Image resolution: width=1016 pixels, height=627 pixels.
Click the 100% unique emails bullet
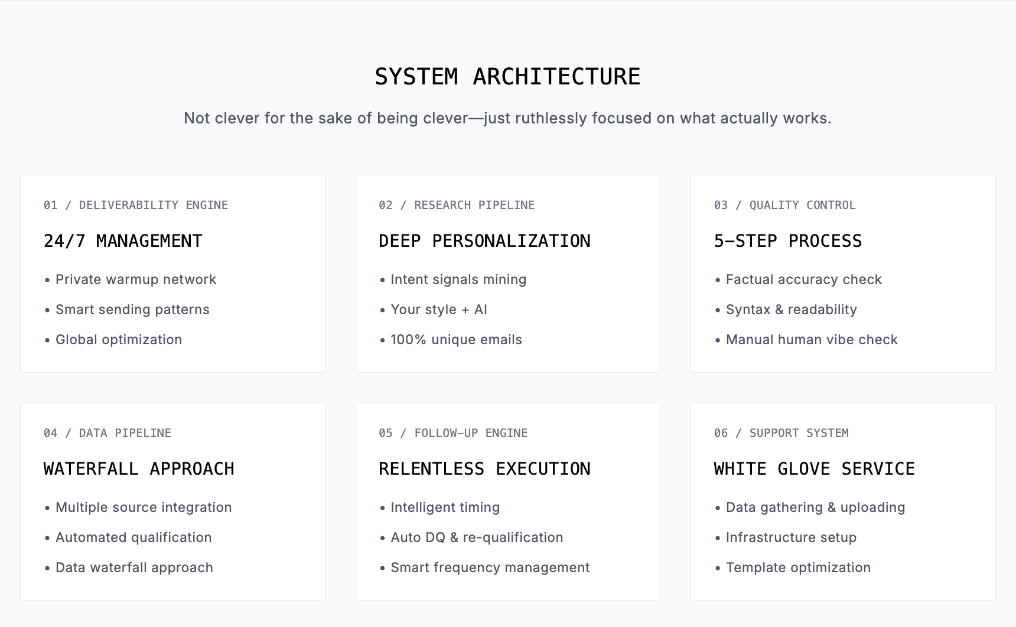(456, 339)
